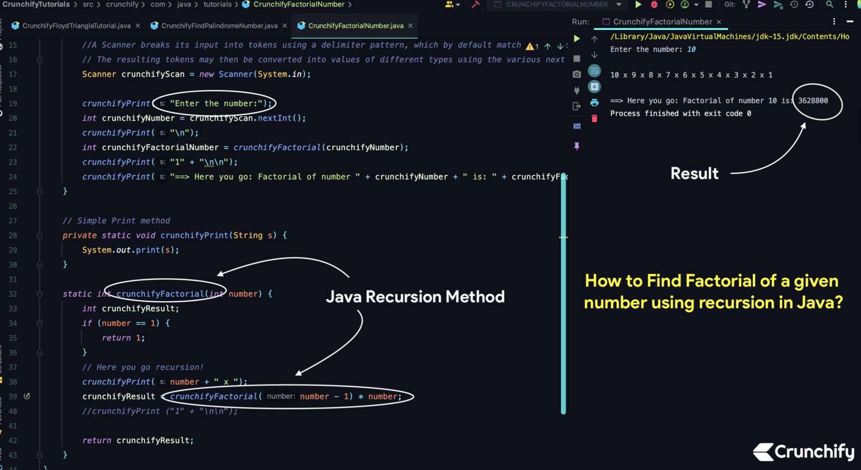Open Git branches with the branch icon

(x=746, y=4)
